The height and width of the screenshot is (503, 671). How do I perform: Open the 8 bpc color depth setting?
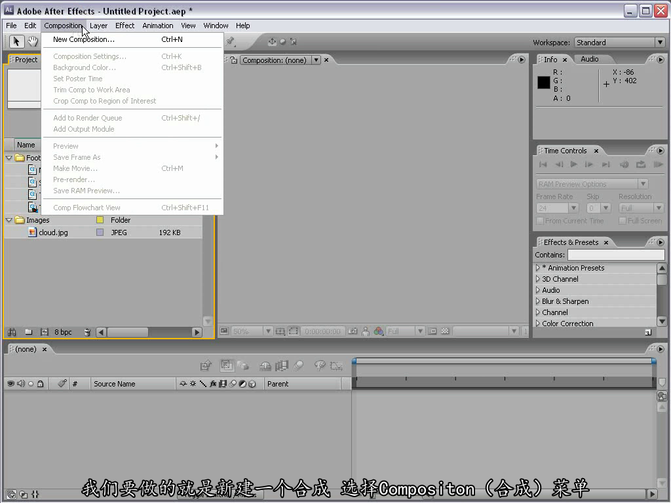point(63,332)
